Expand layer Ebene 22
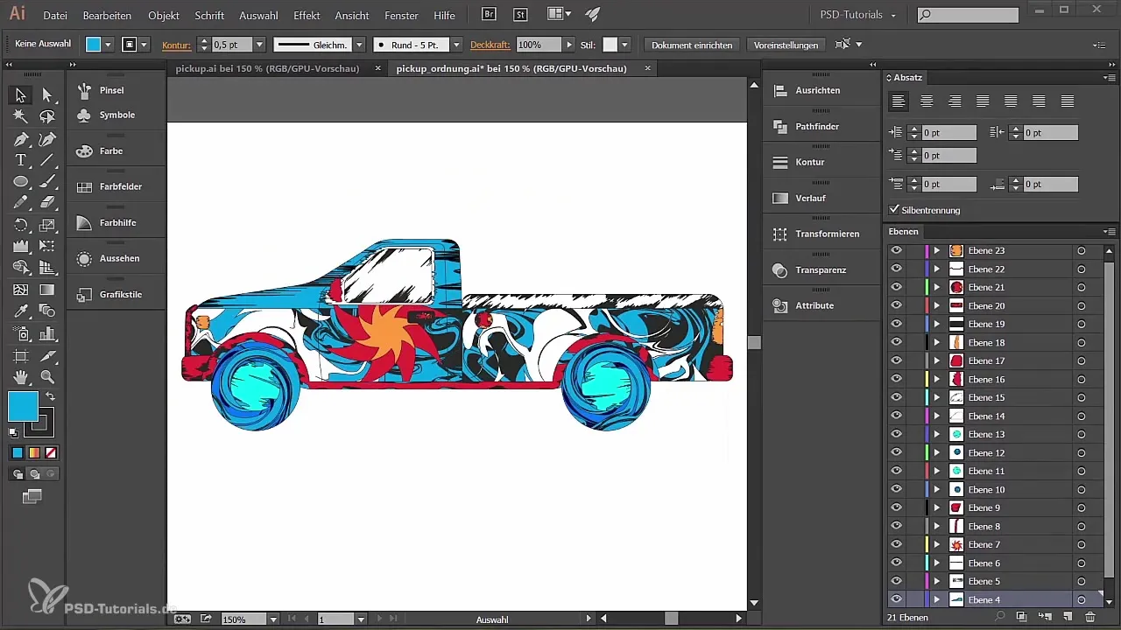Screen dimensions: 1121x630 pyautogui.click(x=936, y=269)
